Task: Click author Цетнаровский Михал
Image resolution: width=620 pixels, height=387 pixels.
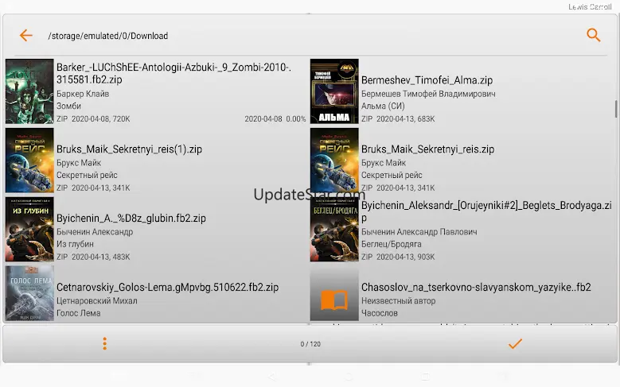Action: pyautogui.click(x=97, y=301)
